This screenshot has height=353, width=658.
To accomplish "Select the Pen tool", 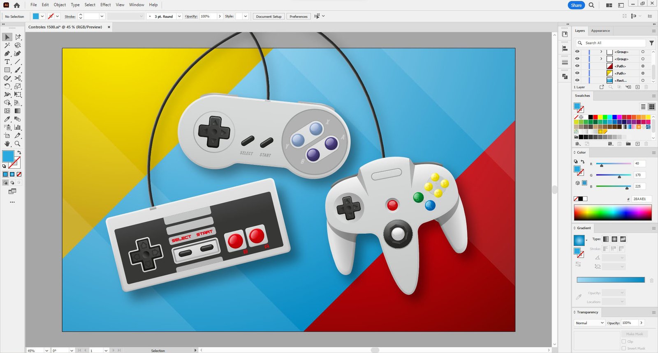I will (7, 53).
